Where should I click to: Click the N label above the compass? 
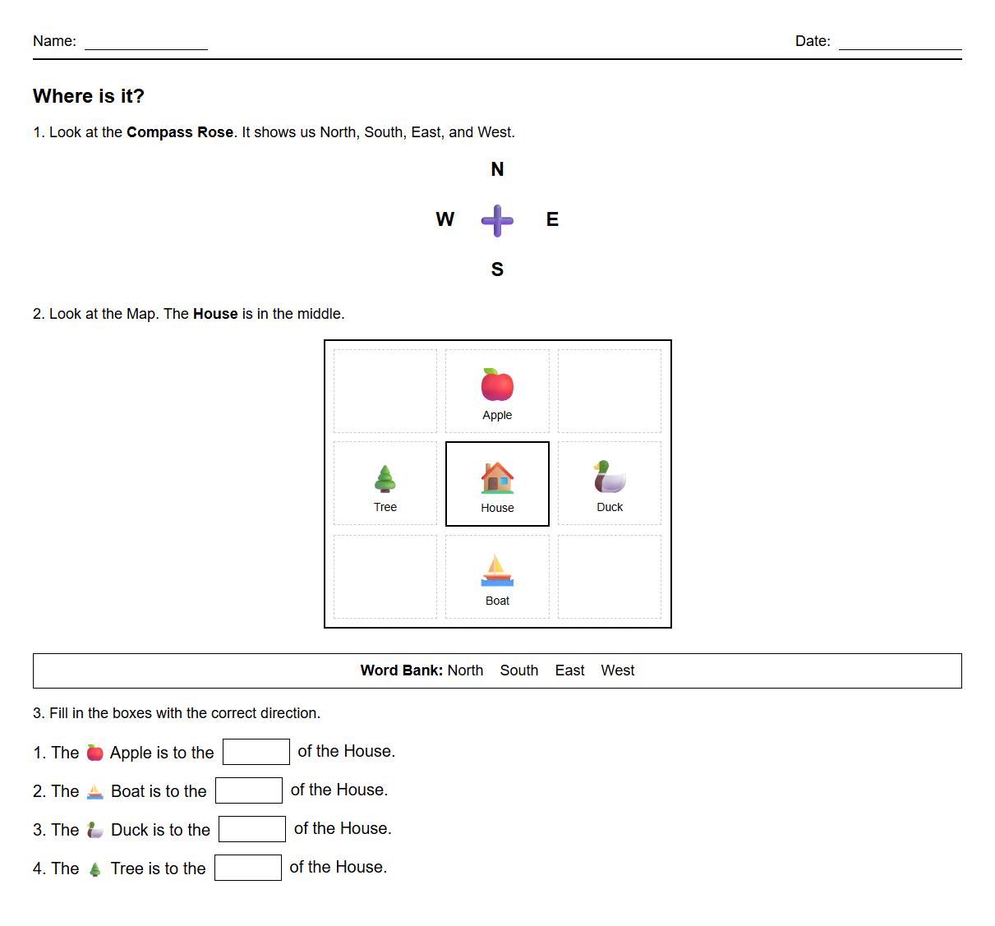pos(496,169)
